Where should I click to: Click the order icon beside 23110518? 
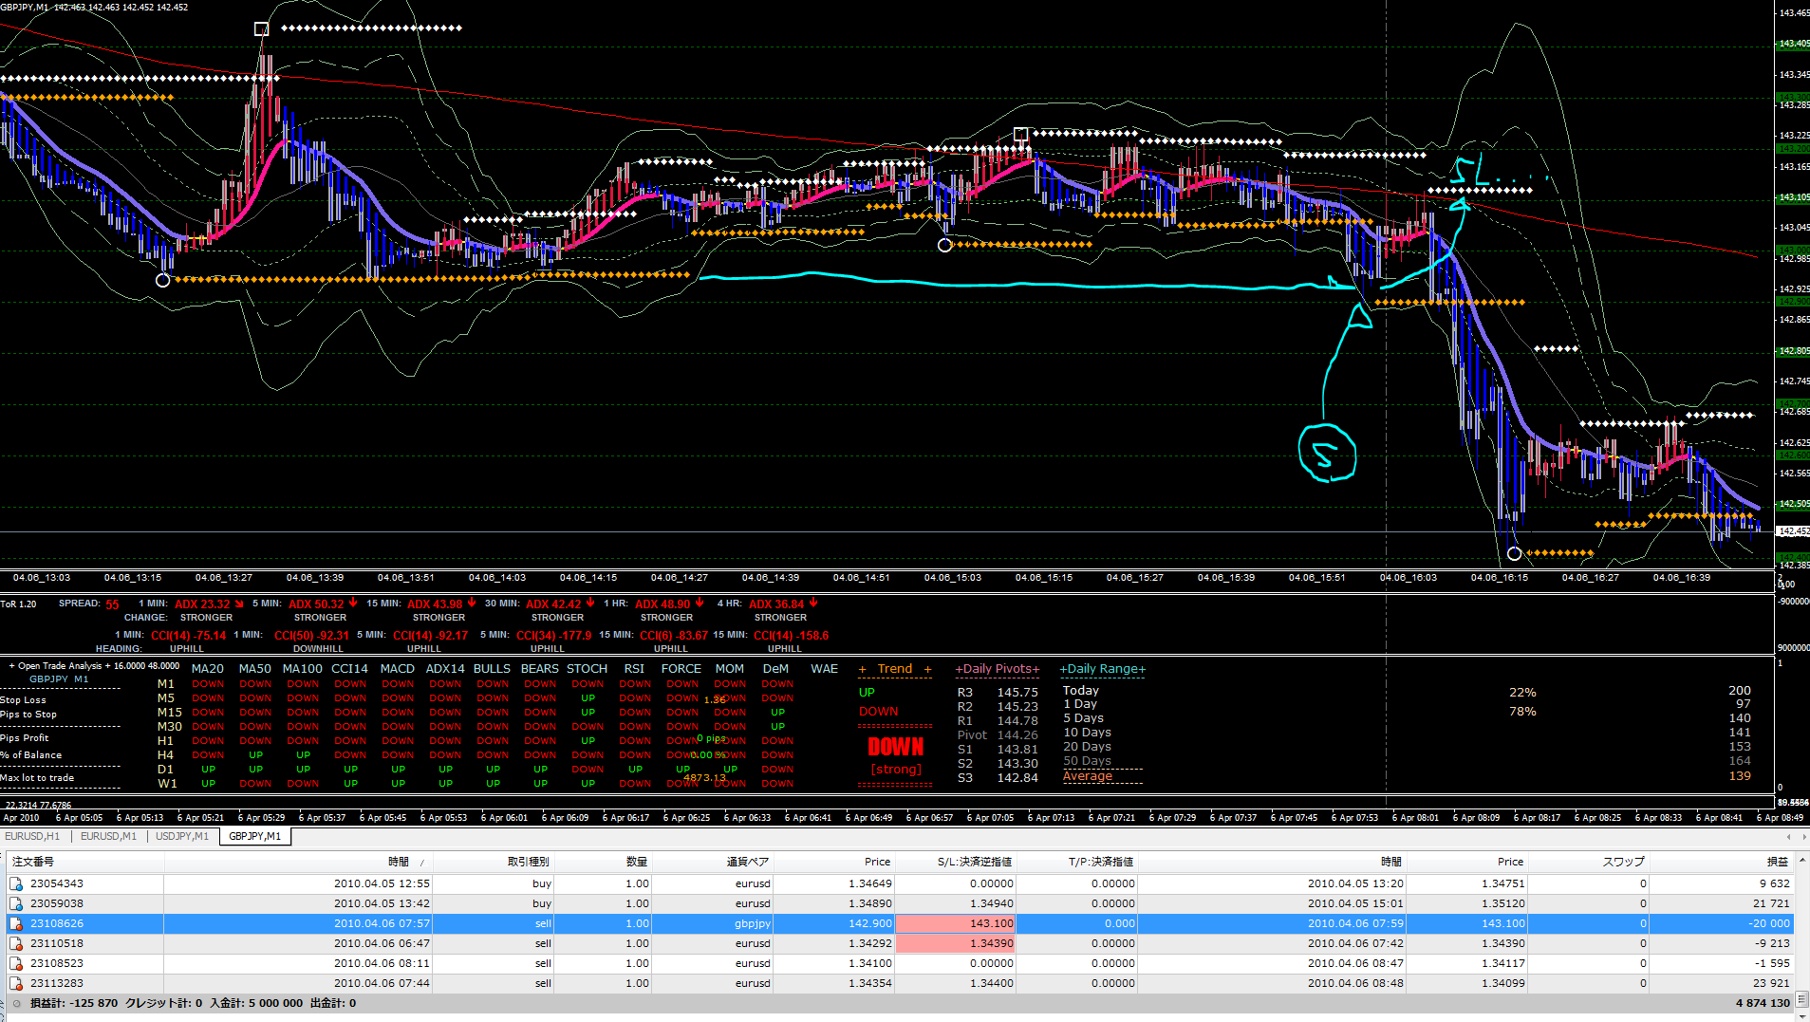(x=16, y=943)
